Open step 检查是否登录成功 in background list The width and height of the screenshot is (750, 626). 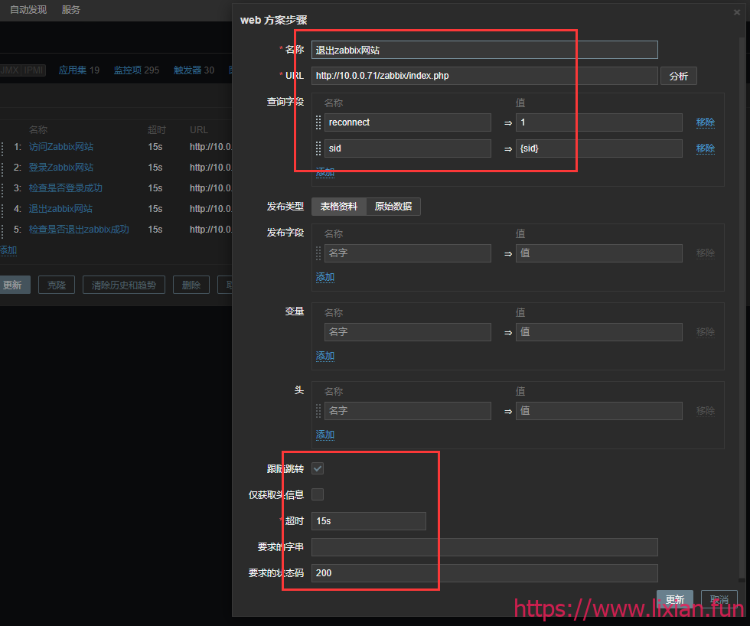point(66,188)
